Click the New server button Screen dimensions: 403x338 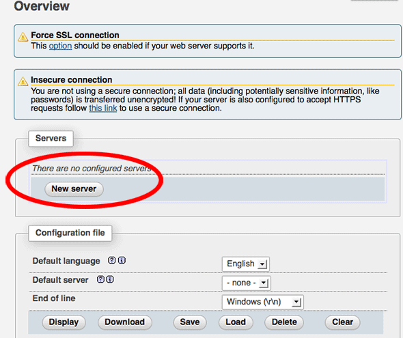coord(74,189)
